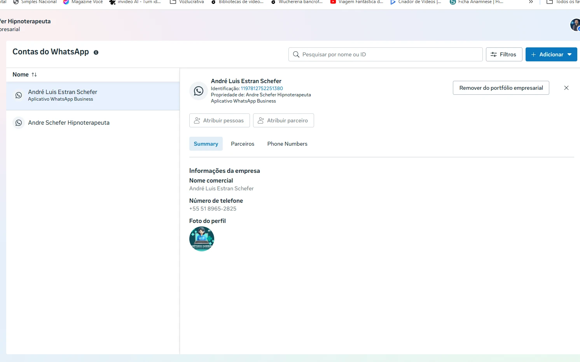Screen dimensions: 580x362
Task: Open the Ficha Anamnese bookmark icon
Action: [x=452, y=2]
